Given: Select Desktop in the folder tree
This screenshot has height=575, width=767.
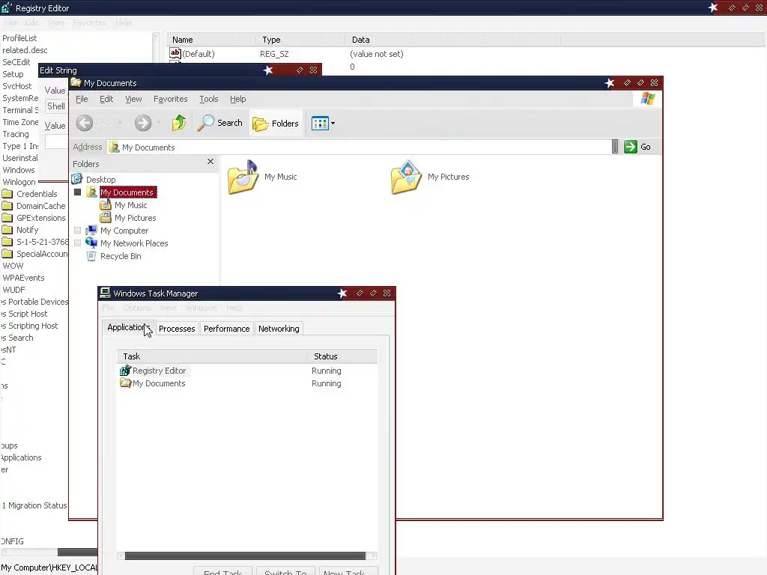Looking at the screenshot, I should pyautogui.click(x=101, y=180).
